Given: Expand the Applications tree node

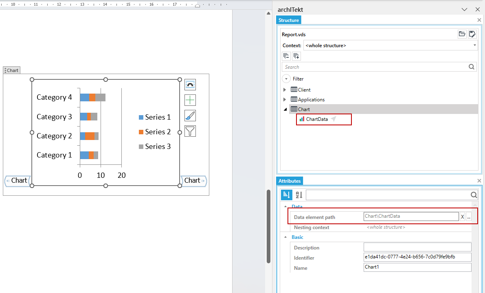Looking at the screenshot, I should (285, 100).
